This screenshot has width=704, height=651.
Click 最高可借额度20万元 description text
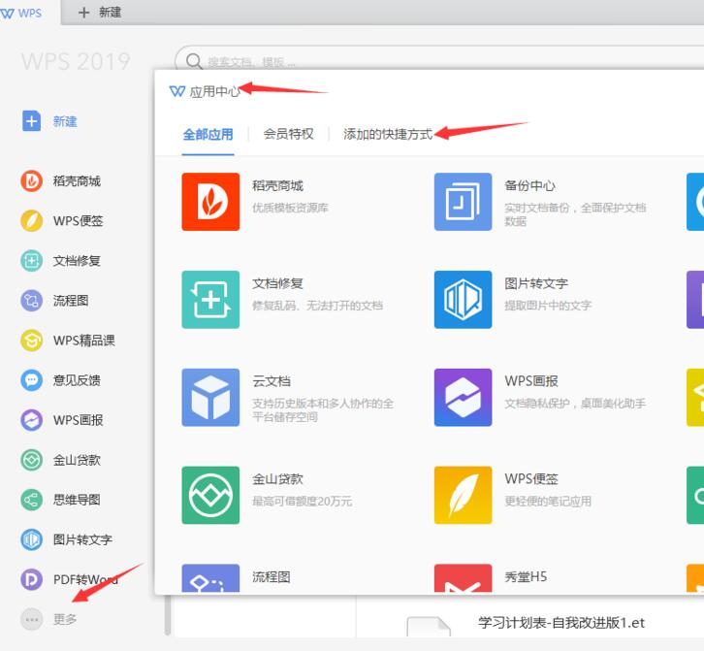(302, 501)
